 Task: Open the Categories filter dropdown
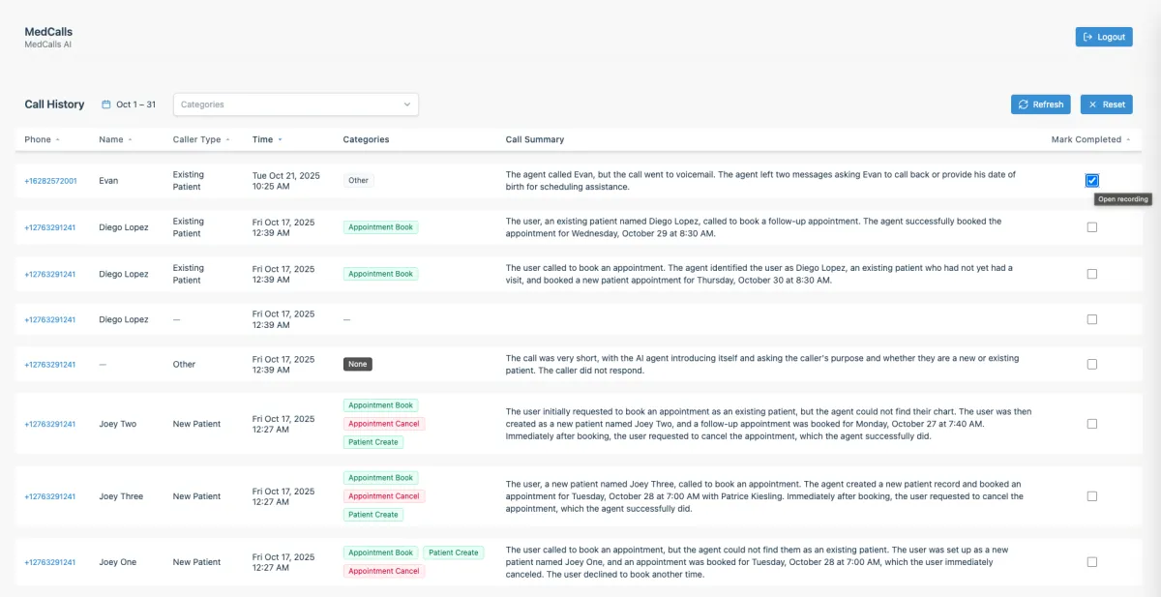click(x=295, y=104)
